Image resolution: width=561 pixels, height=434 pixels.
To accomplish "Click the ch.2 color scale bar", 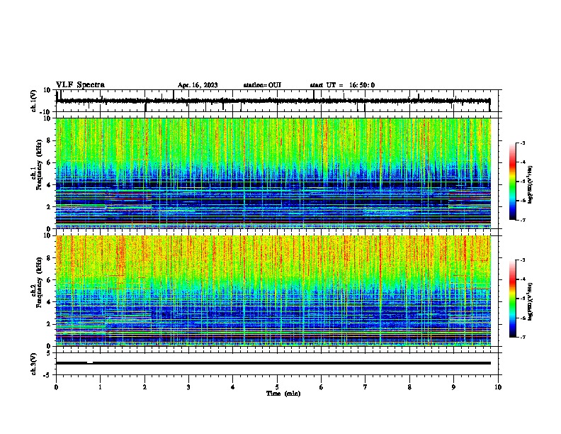I will coord(513,299).
